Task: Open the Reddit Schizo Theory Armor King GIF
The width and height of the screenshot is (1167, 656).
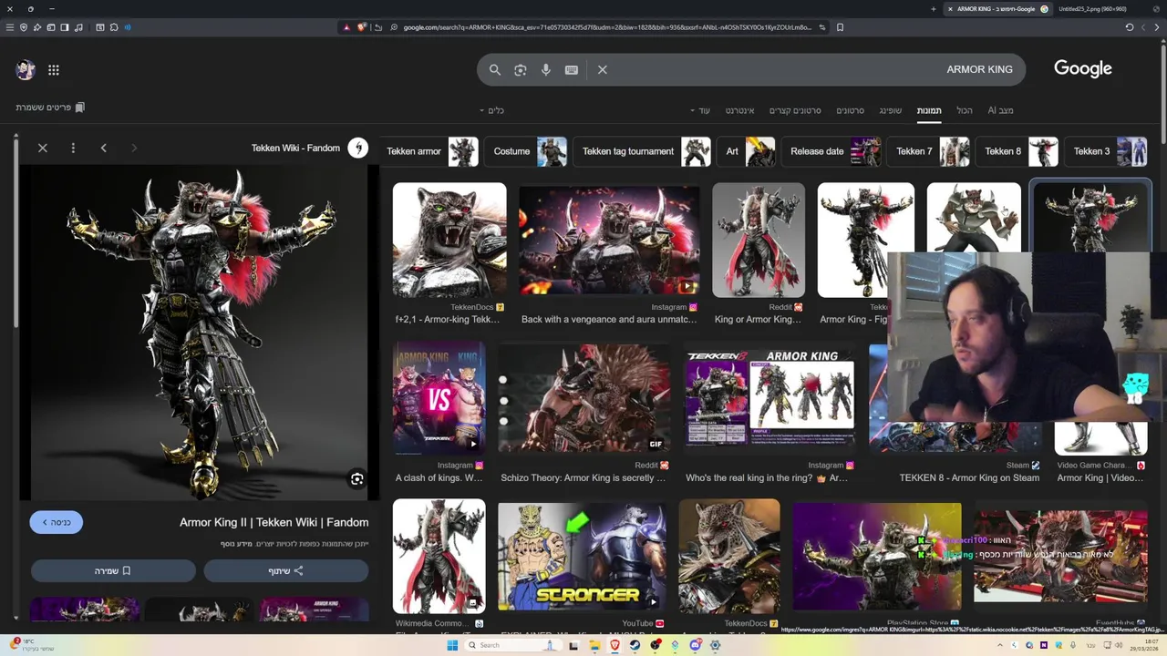Action: click(x=583, y=397)
